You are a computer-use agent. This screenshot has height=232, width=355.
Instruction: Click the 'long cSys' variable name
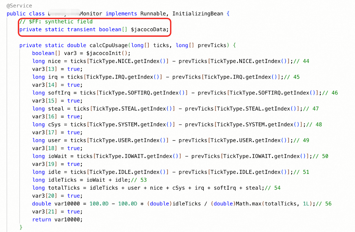pos(54,124)
